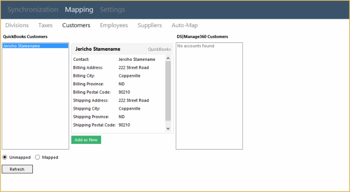
Task: Choose the Mapped radio button
Action: pyautogui.click(x=38, y=157)
